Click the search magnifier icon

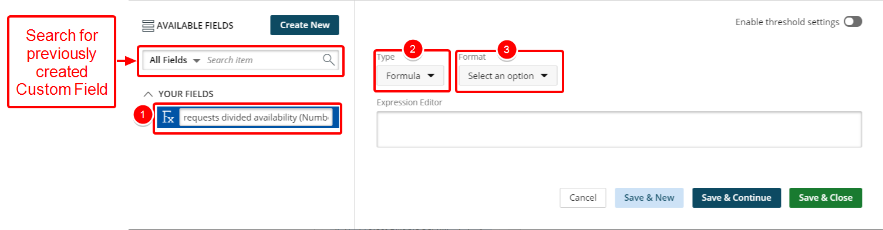[x=329, y=60]
